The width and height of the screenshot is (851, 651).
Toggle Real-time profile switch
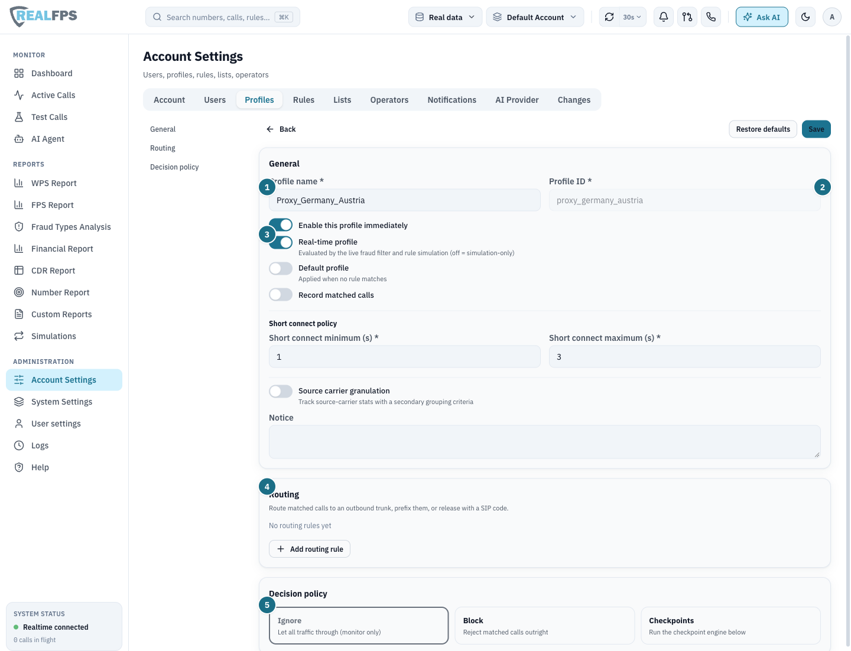tap(281, 242)
